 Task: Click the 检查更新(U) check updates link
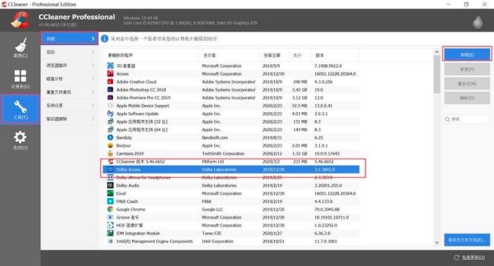click(474, 258)
